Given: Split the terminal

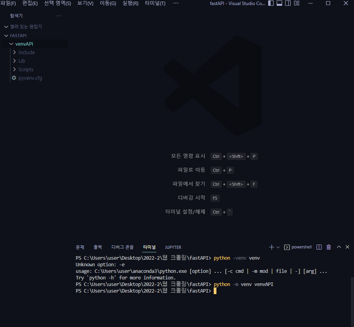Looking at the screenshot, I should [319, 247].
